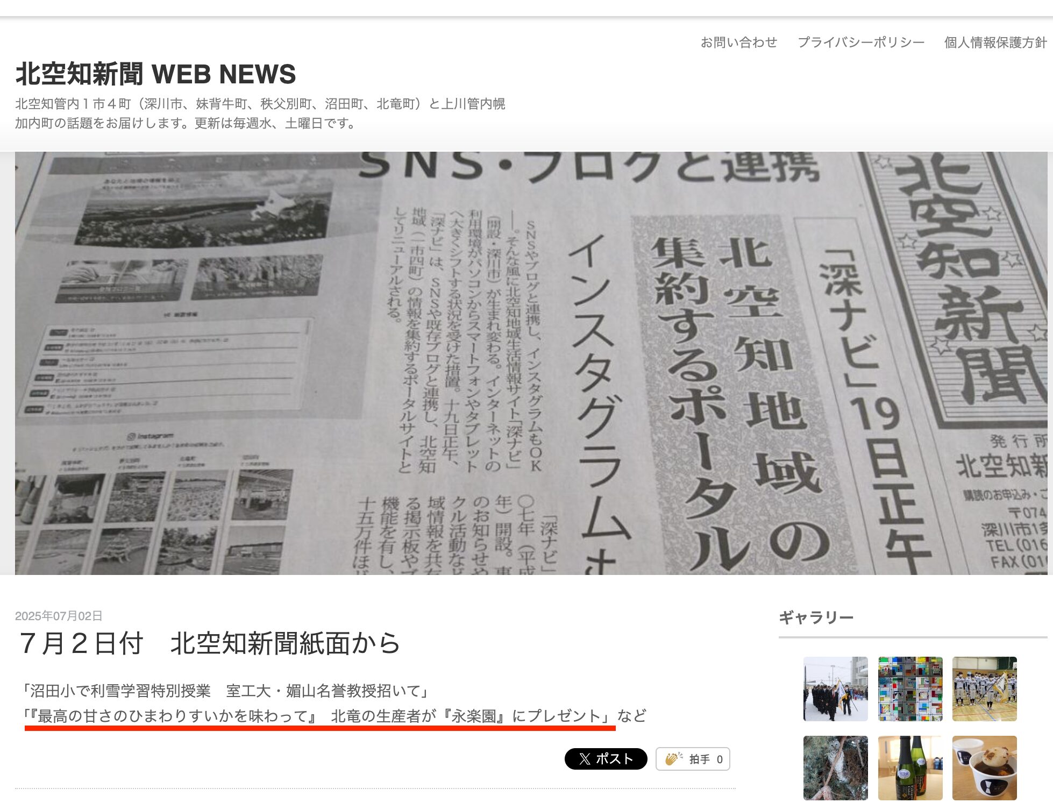Click the 2025年07月02日 post date
Image resolution: width=1053 pixels, height=810 pixels.
coord(59,616)
